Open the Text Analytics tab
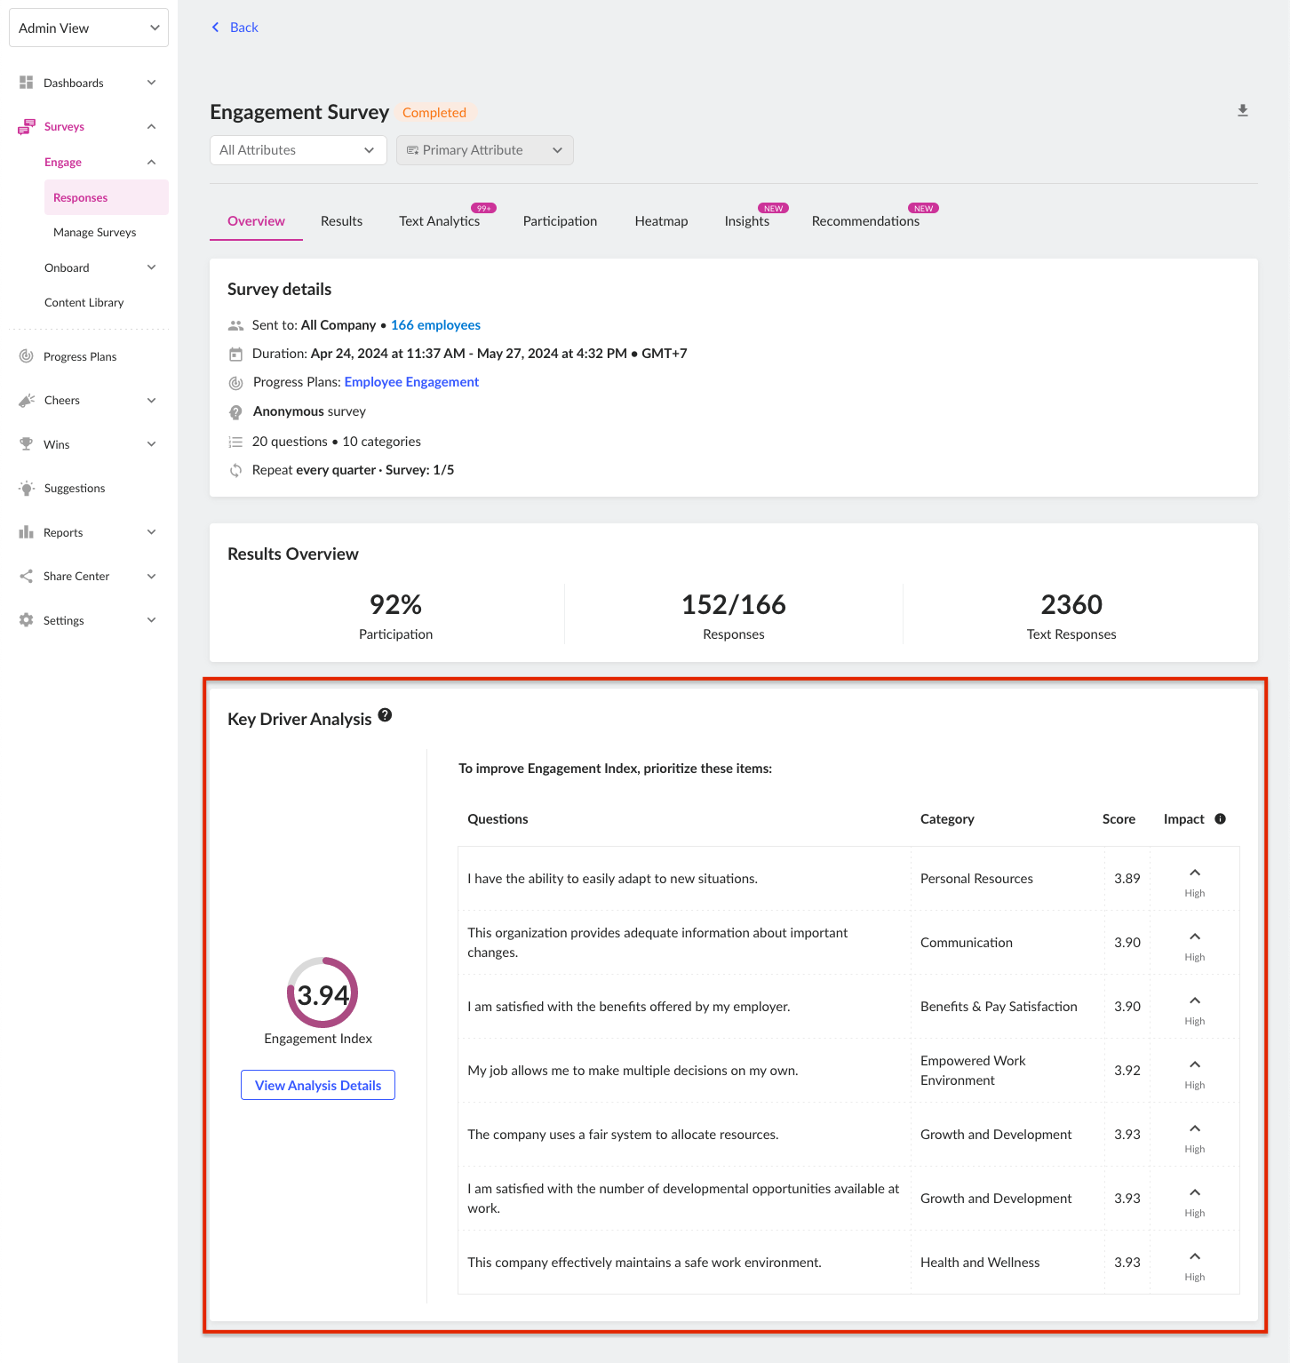The width and height of the screenshot is (1290, 1363). (440, 221)
